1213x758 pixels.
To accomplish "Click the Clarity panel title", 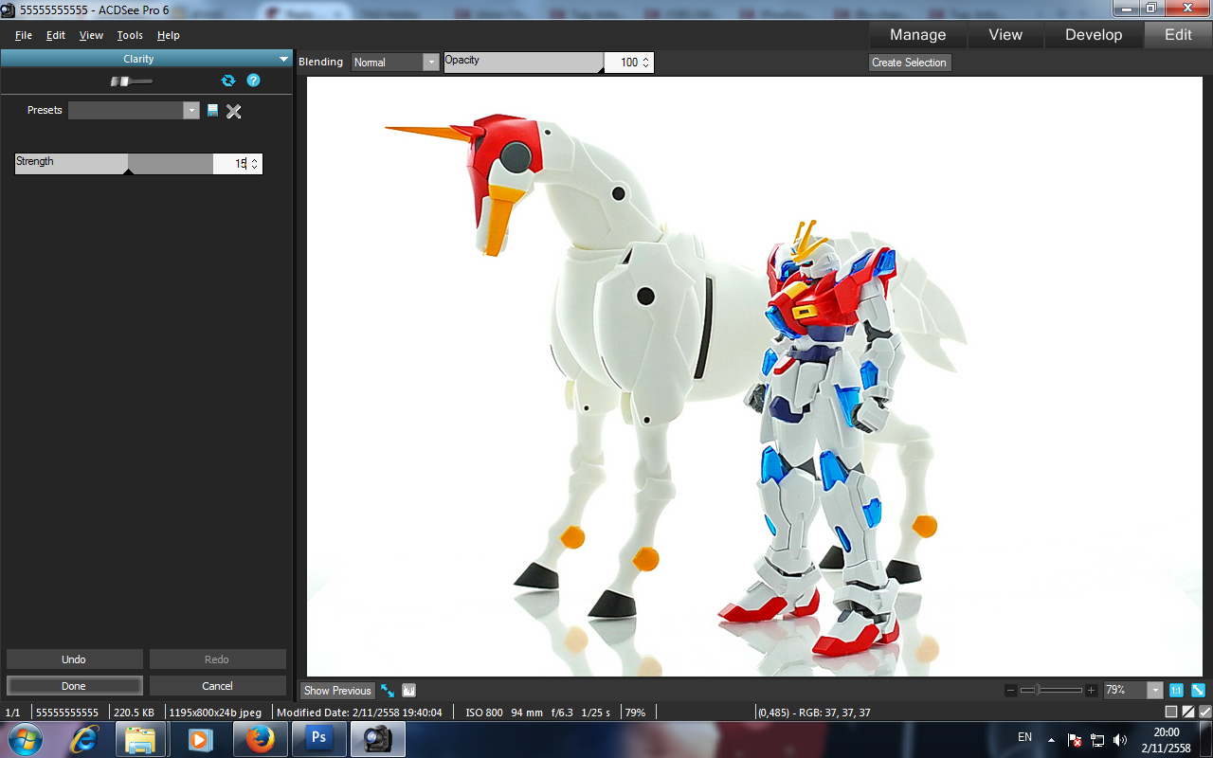I will tap(138, 59).
